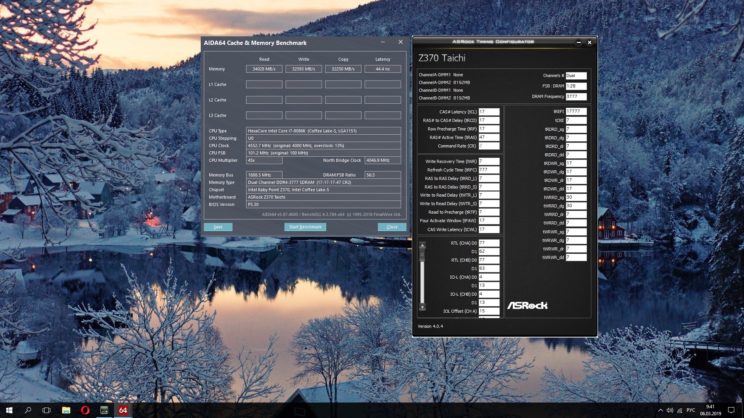This screenshot has height=418, width=744.
Task: Click the Wi-Fi network tray icon
Action: [680, 410]
